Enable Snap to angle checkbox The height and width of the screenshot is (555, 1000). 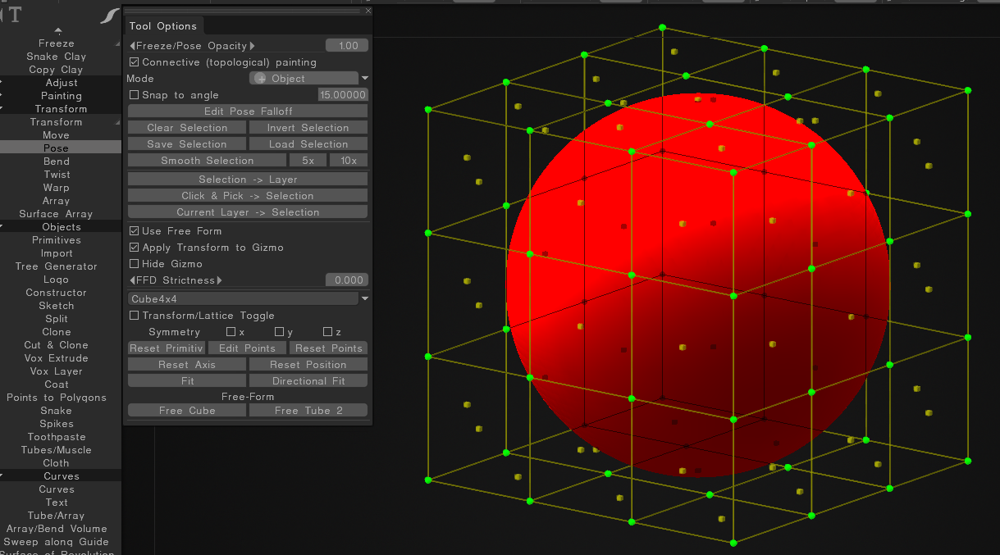pos(135,95)
